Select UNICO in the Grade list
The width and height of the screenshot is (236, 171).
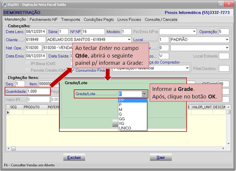coord(133,128)
